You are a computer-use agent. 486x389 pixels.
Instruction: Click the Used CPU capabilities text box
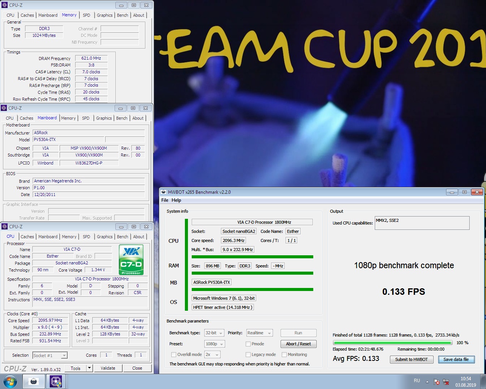(422, 223)
